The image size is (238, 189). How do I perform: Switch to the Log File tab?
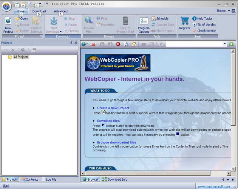click(x=49, y=180)
